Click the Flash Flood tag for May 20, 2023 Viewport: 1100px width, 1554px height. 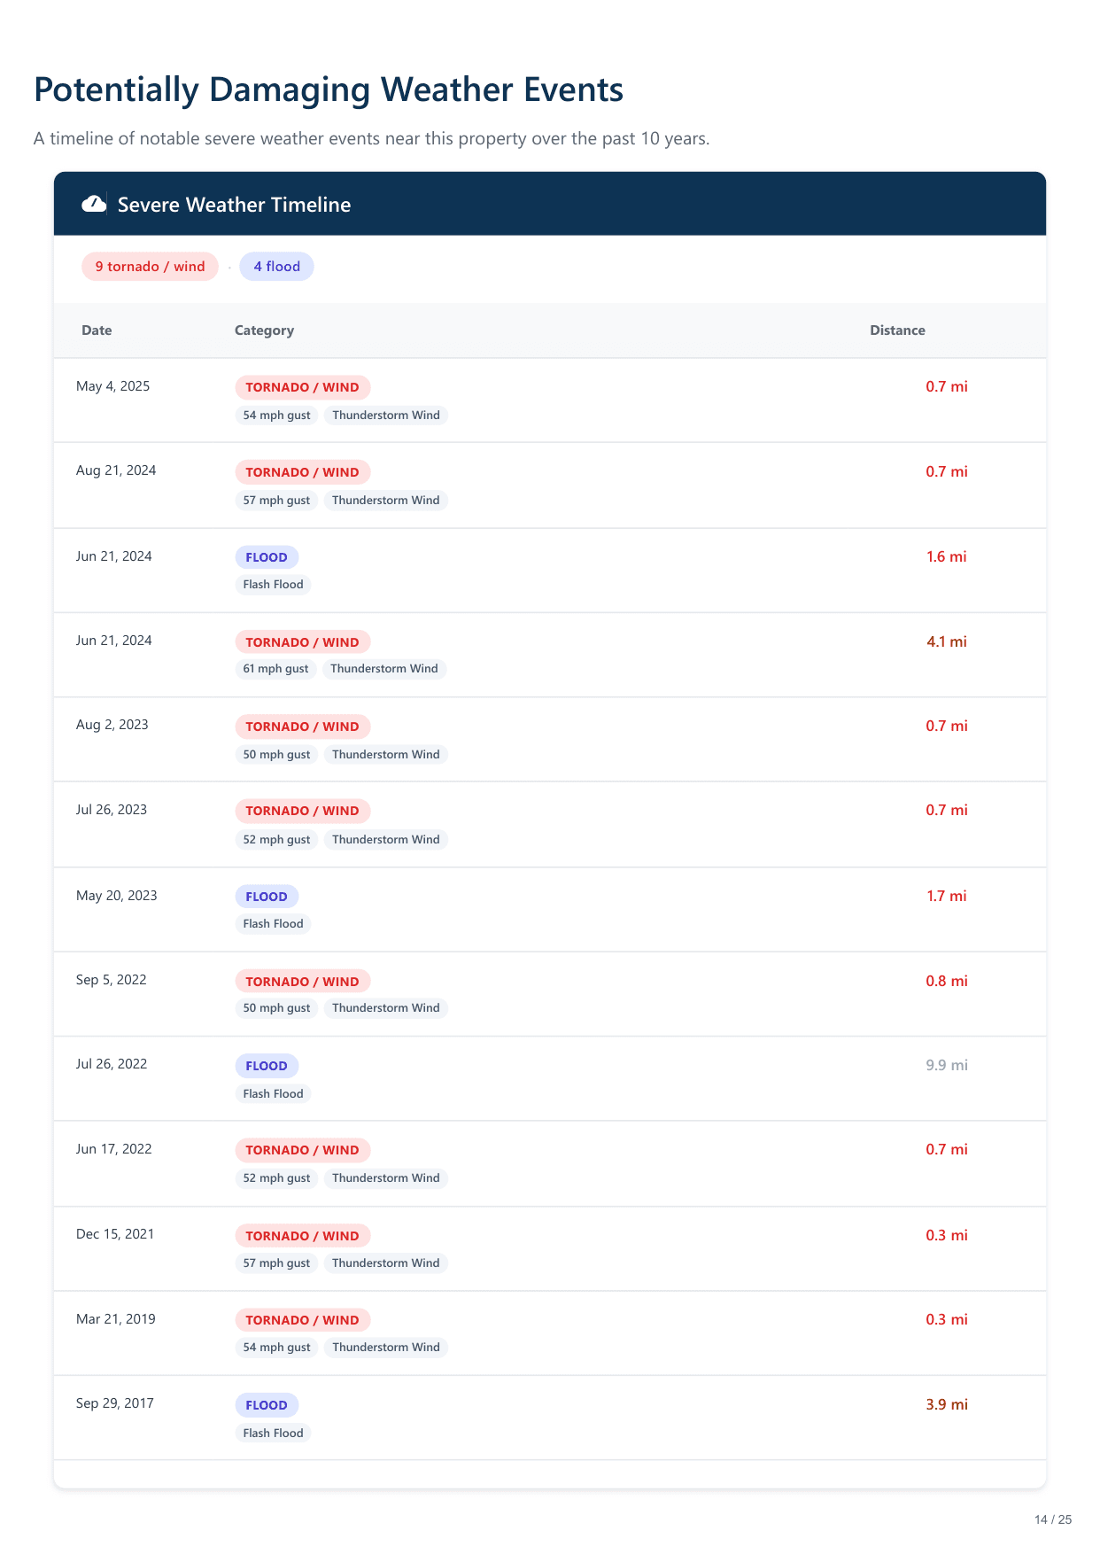(x=273, y=924)
